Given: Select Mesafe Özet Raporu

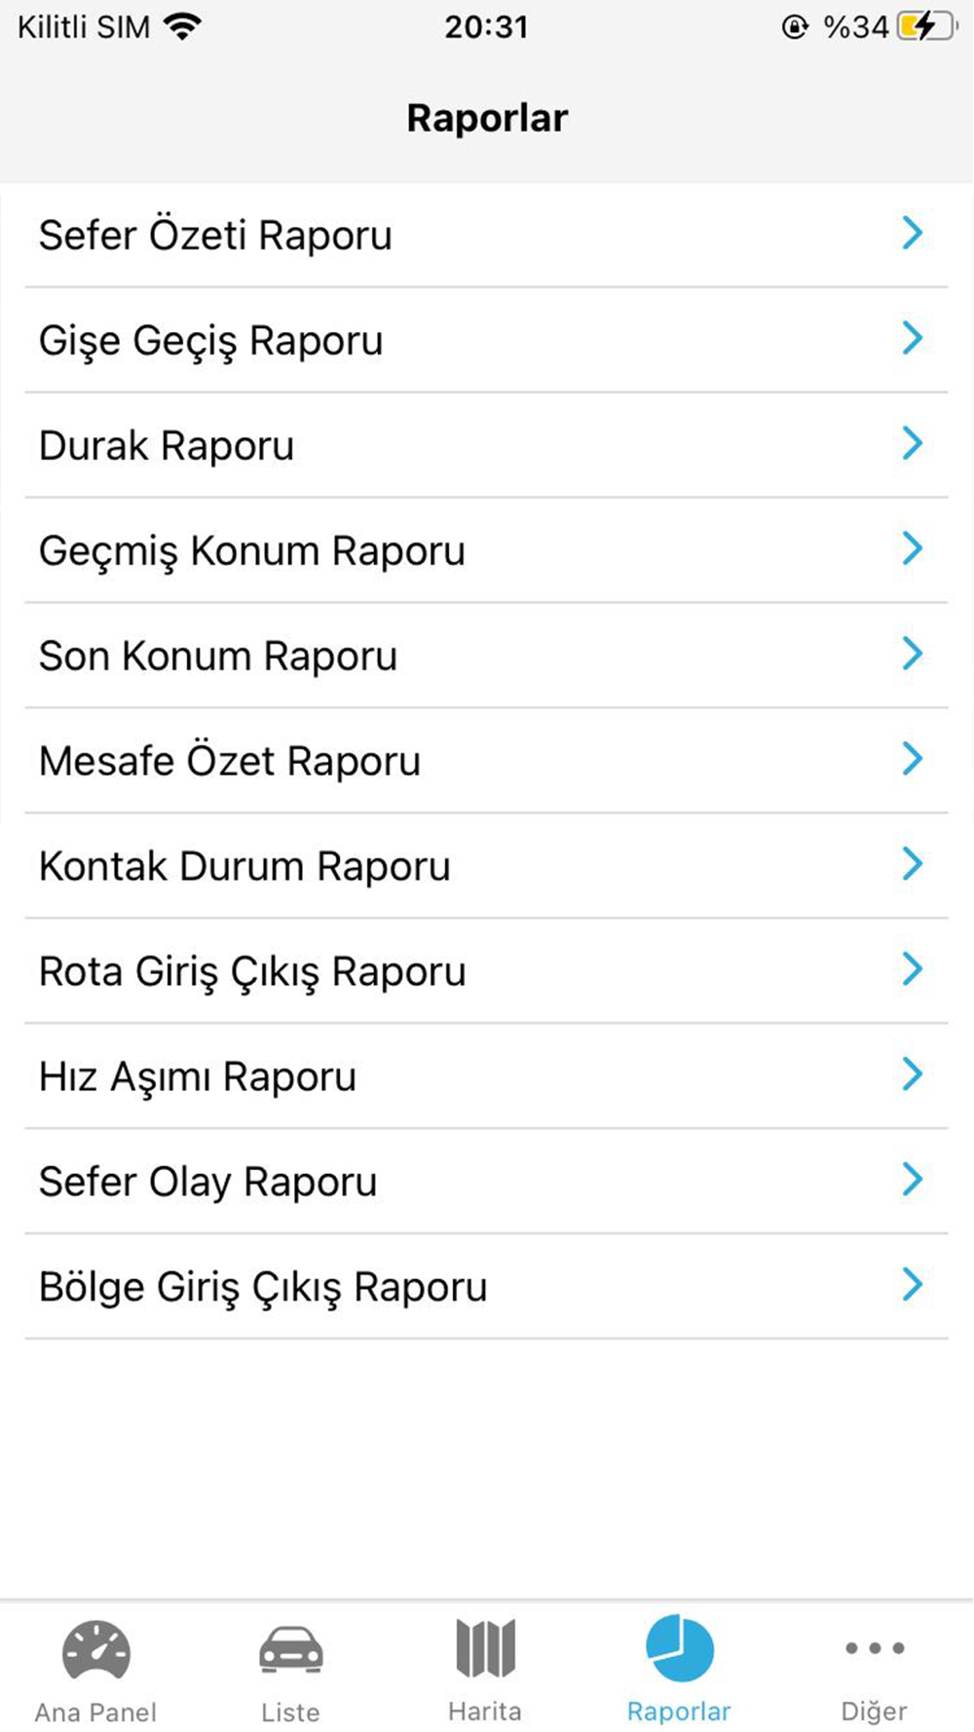Looking at the screenshot, I should point(486,761).
